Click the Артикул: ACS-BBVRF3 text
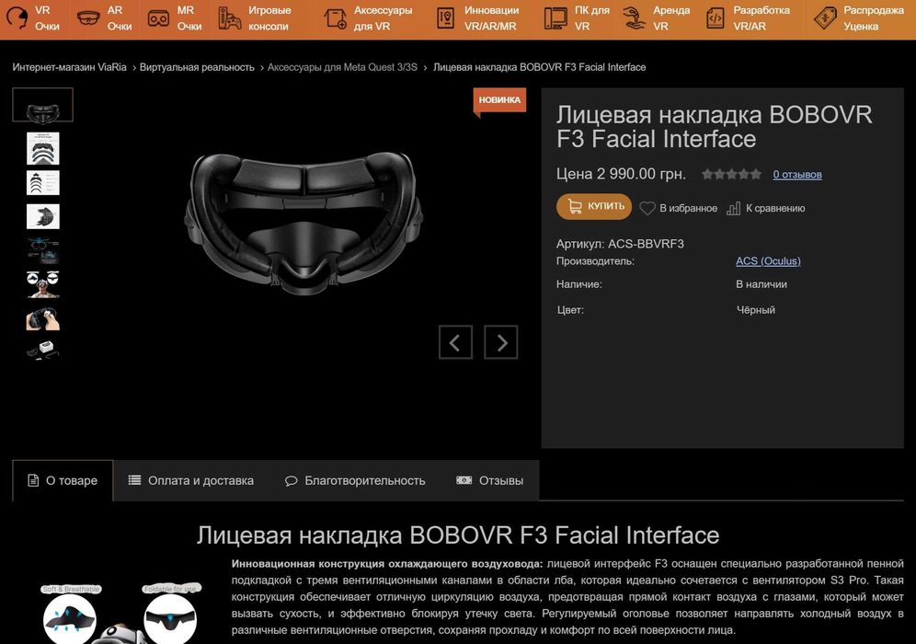916x644 pixels. pos(620,244)
